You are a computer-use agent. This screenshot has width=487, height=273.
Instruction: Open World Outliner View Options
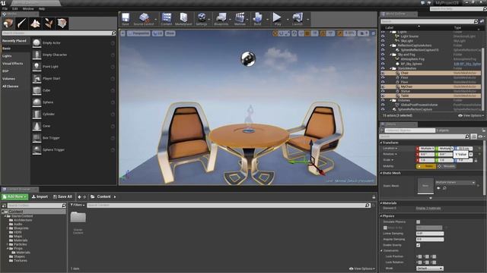[471, 115]
